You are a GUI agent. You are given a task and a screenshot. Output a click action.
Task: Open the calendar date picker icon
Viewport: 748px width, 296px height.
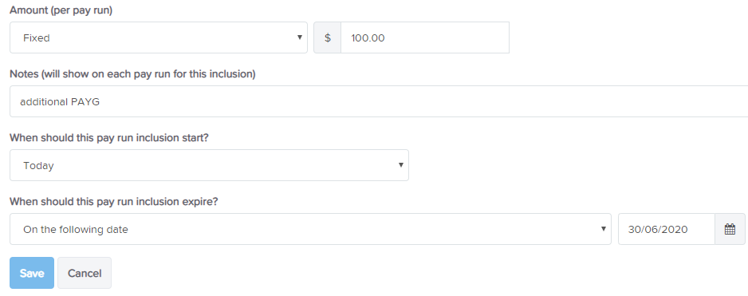730,229
